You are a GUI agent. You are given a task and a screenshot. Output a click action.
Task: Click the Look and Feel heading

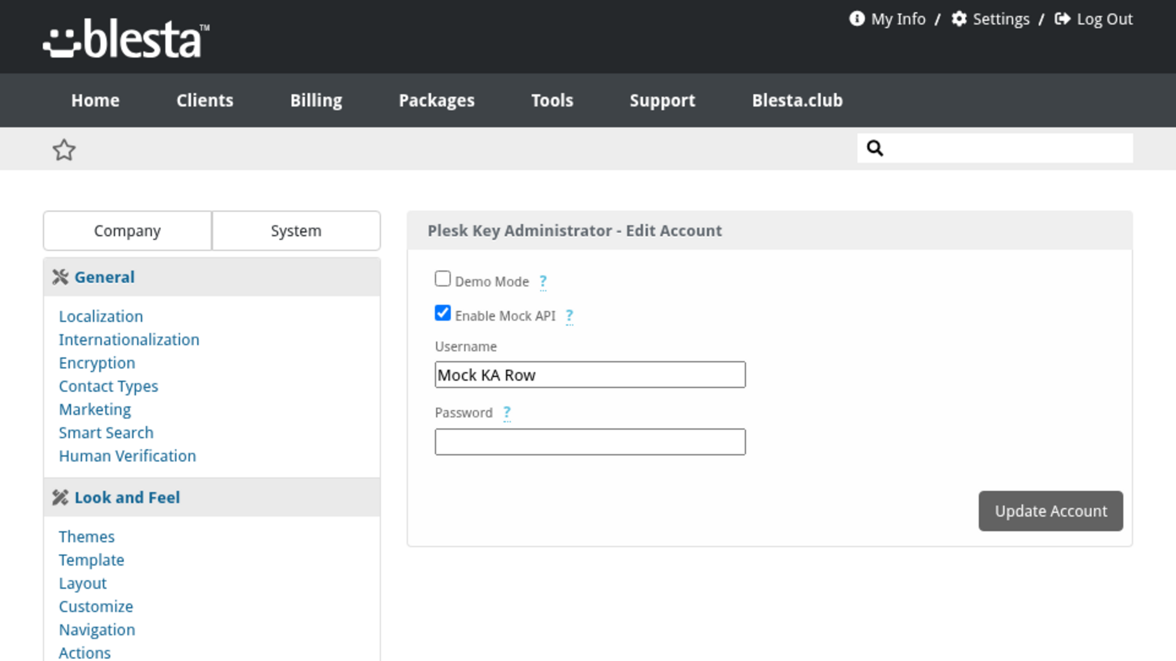click(127, 498)
